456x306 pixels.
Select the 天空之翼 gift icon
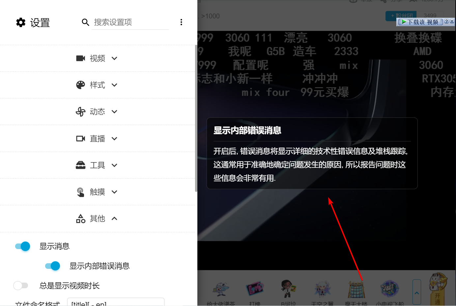322,289
